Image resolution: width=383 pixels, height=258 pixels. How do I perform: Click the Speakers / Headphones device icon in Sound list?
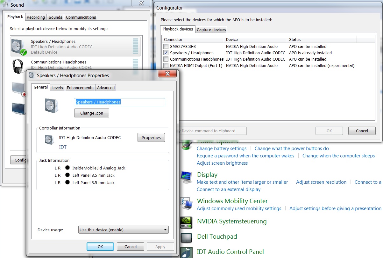(19, 47)
